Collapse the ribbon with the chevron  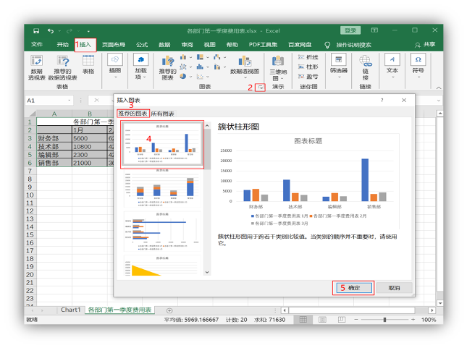[439, 88]
